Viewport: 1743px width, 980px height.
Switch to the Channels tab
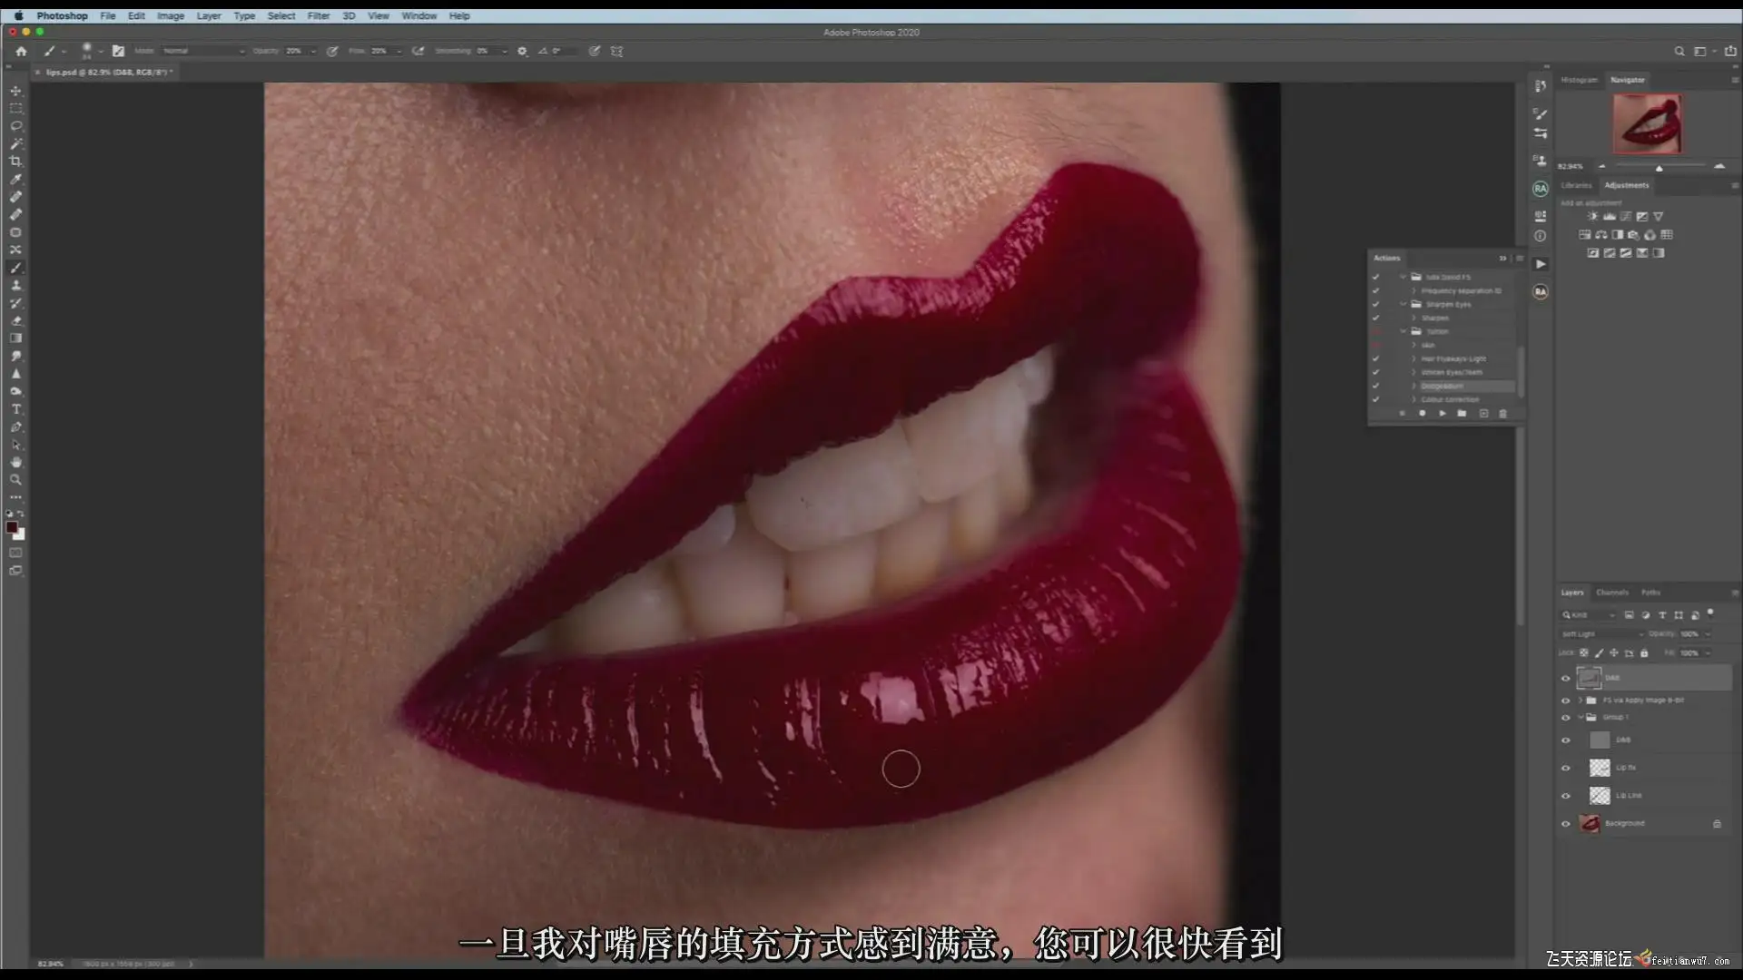tap(1612, 593)
